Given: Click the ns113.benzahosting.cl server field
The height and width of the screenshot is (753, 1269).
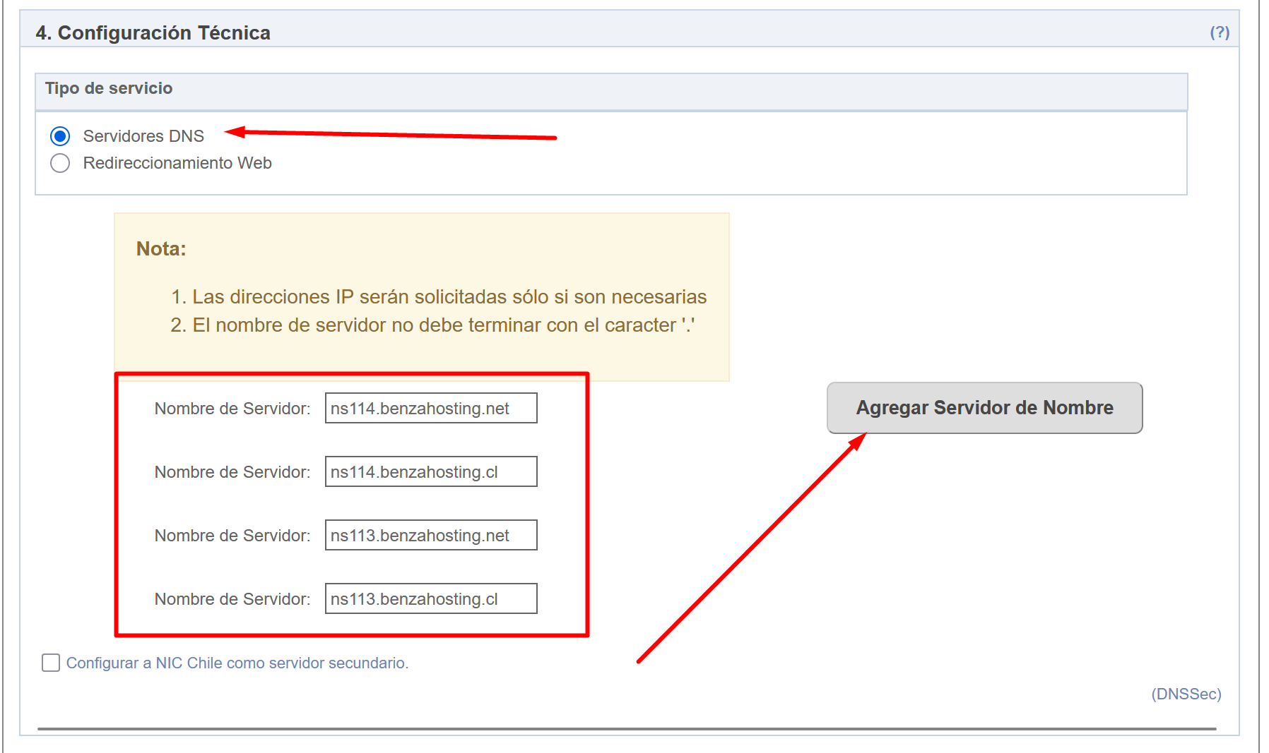Looking at the screenshot, I should 431,598.
